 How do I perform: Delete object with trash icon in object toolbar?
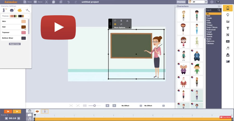121,21
